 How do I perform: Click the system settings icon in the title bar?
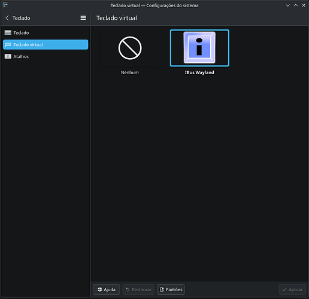[x=5, y=5]
